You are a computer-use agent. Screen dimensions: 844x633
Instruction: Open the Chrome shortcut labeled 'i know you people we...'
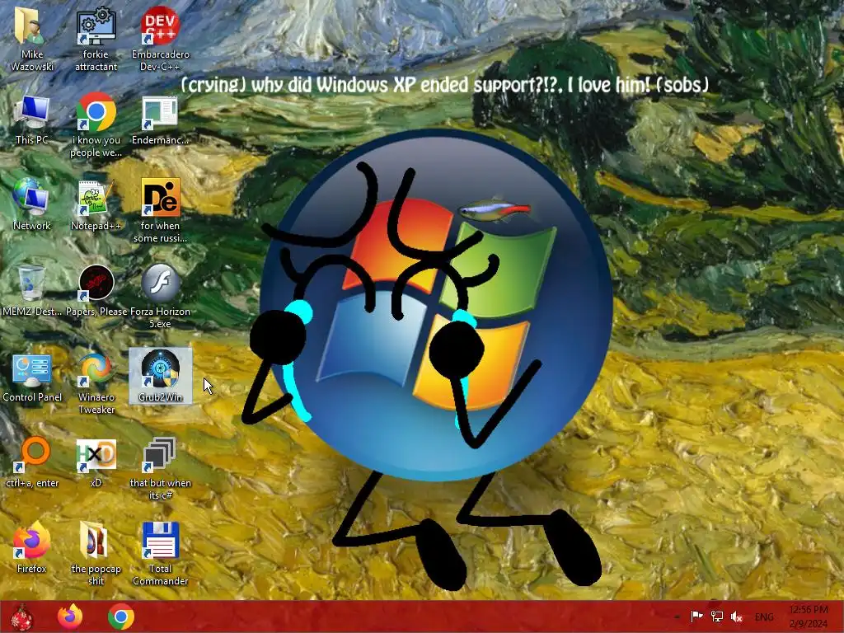coord(96,126)
